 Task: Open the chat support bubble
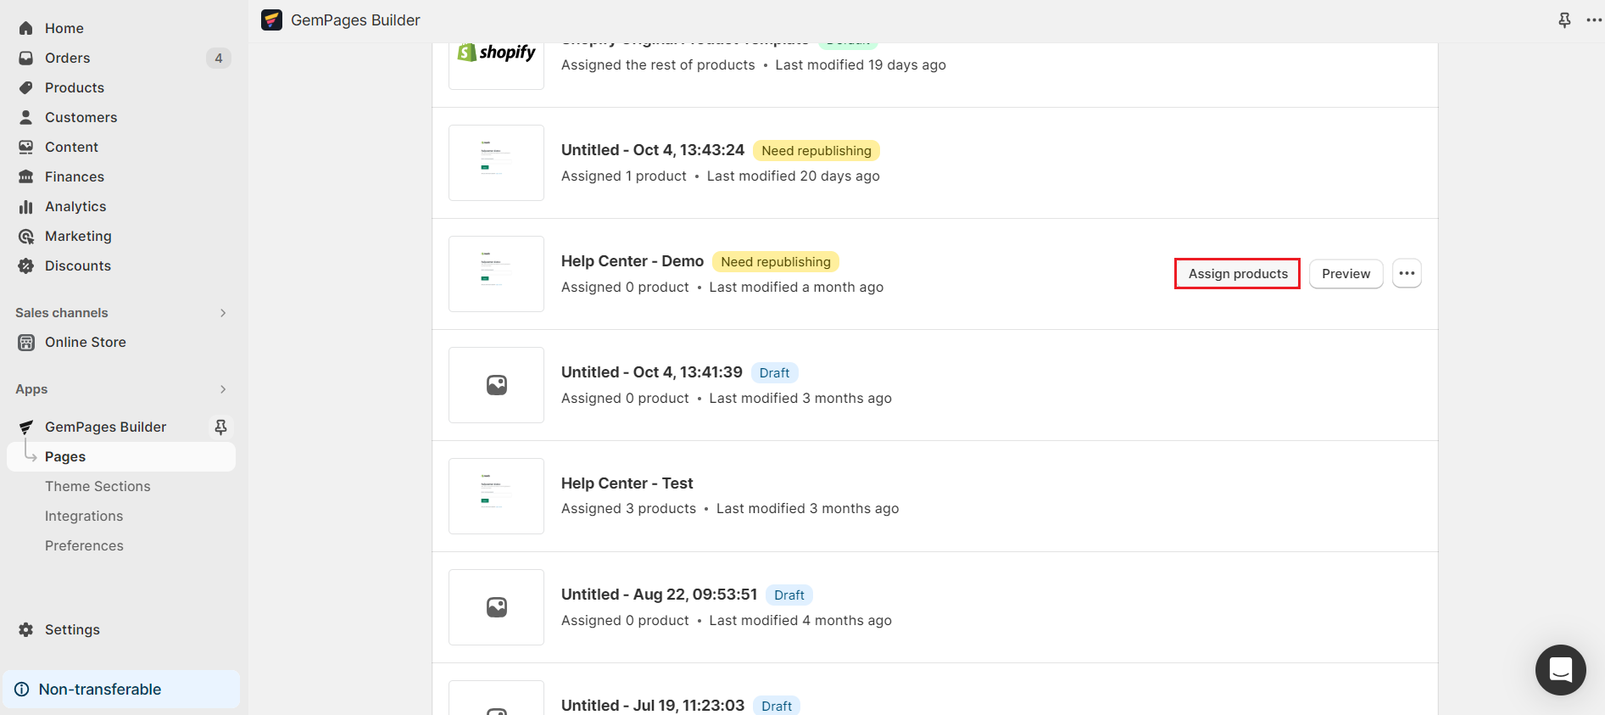click(x=1560, y=670)
